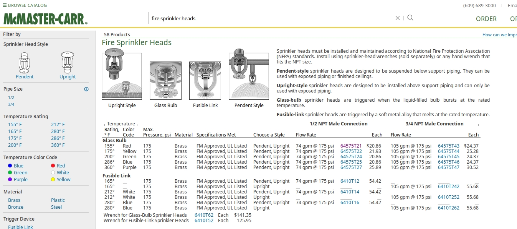
Task: Open part number 64575T22
Action: [x=351, y=151]
